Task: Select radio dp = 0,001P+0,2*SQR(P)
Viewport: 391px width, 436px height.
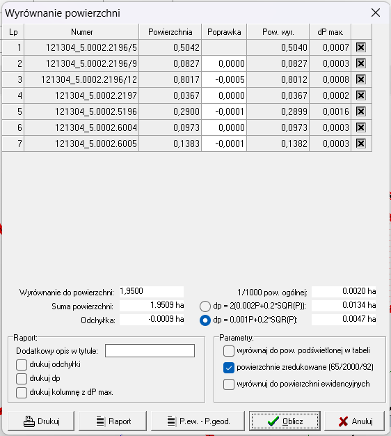Action: [205, 320]
